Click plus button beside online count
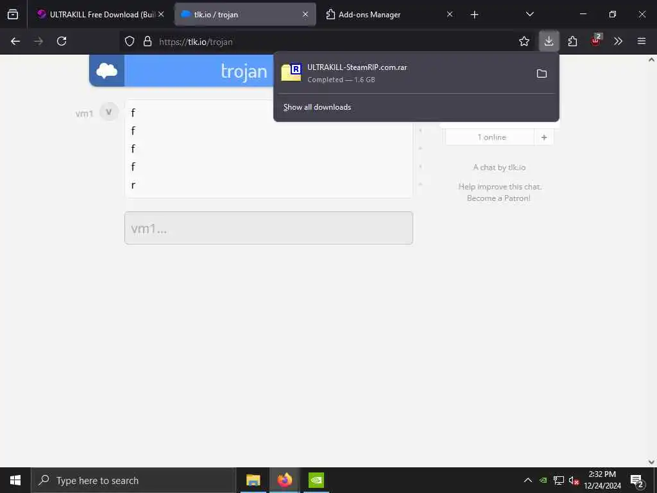The width and height of the screenshot is (657, 493). (x=544, y=137)
